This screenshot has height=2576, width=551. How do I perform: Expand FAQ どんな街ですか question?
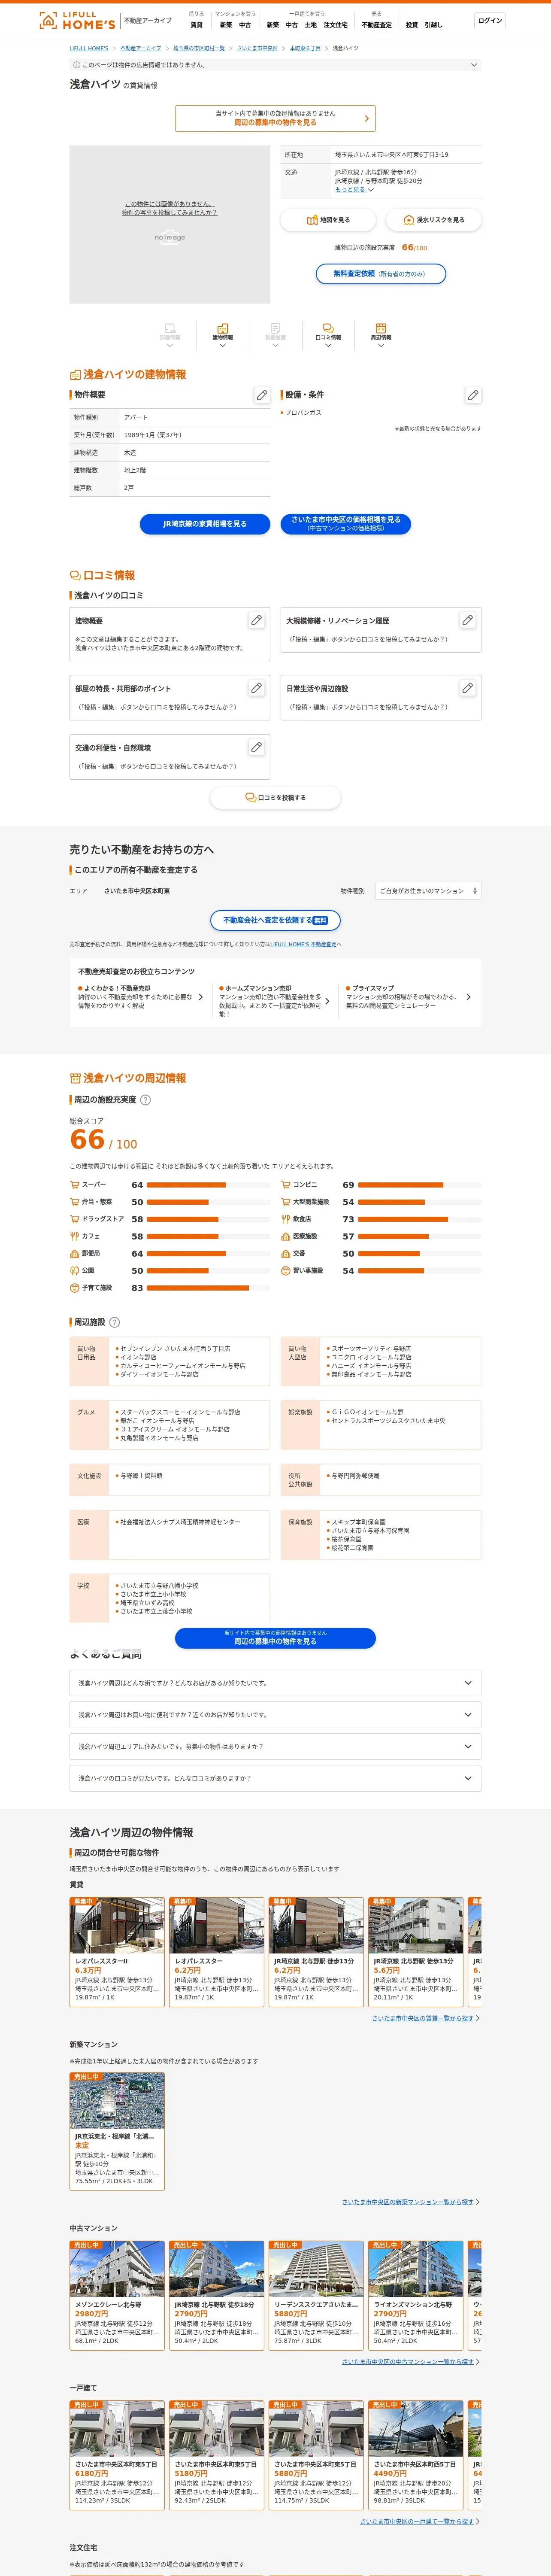click(x=275, y=1683)
